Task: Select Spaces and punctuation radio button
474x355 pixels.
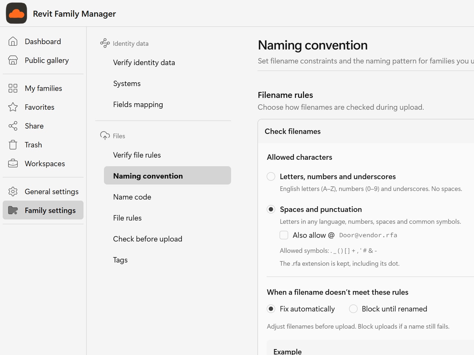Action: click(x=271, y=209)
